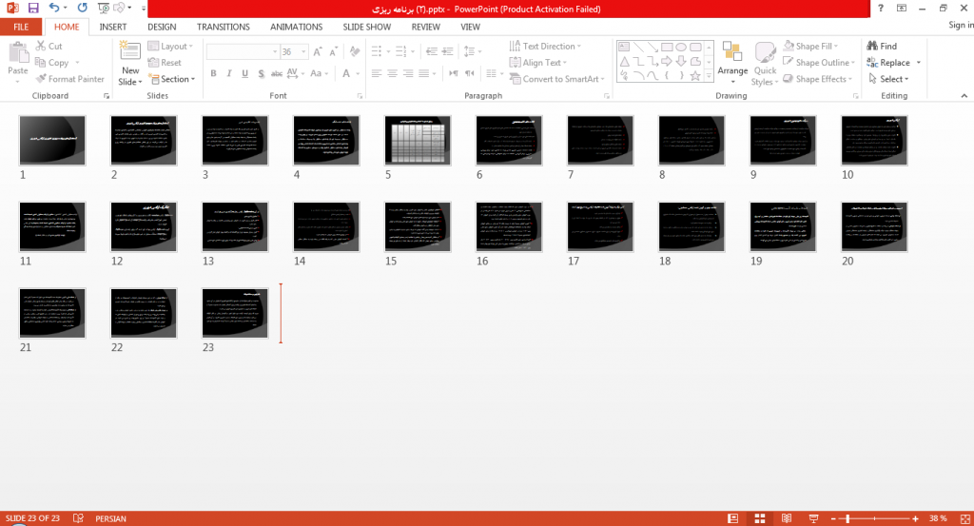Screen dimensions: 974x526
Task: Click the spell check icon in status bar
Action: point(78,518)
